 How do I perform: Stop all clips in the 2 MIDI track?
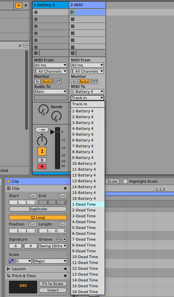tap(72, 53)
